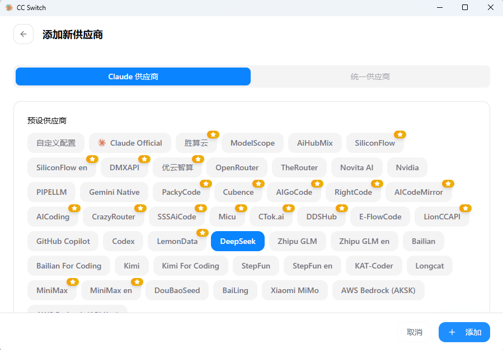Select KAT-Coder provider

374,266
